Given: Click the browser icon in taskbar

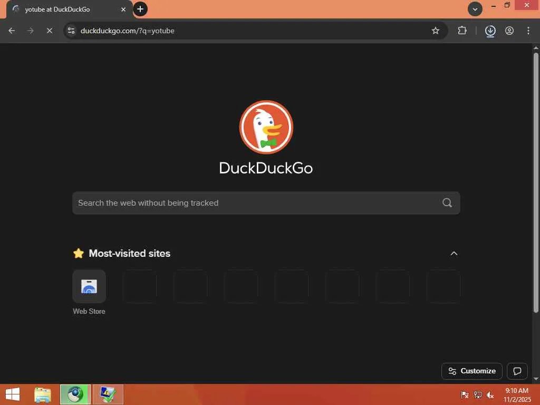Looking at the screenshot, I should point(75,394).
